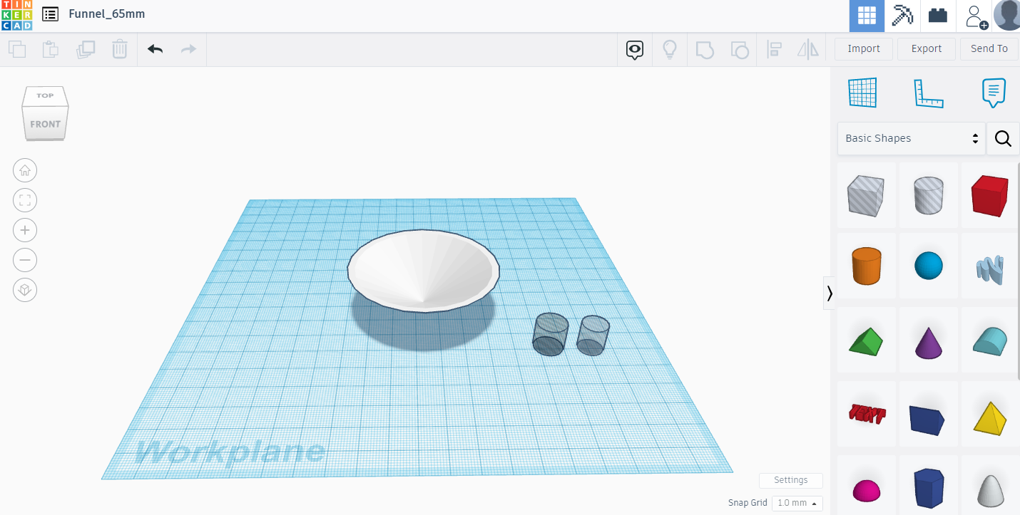This screenshot has height=515, width=1020.
Task: Click the Zoom in button
Action: tap(25, 230)
